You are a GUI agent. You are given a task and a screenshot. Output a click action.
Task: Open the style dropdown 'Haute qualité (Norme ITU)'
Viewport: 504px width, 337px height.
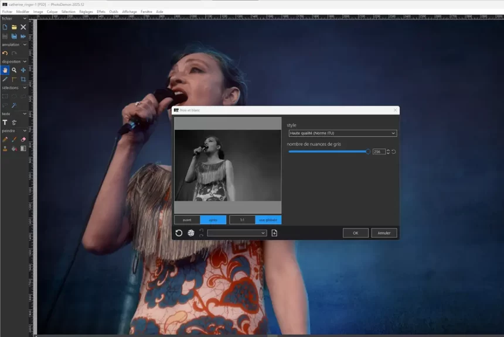[x=342, y=133]
